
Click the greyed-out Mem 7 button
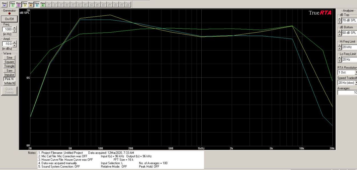tap(49, 4)
